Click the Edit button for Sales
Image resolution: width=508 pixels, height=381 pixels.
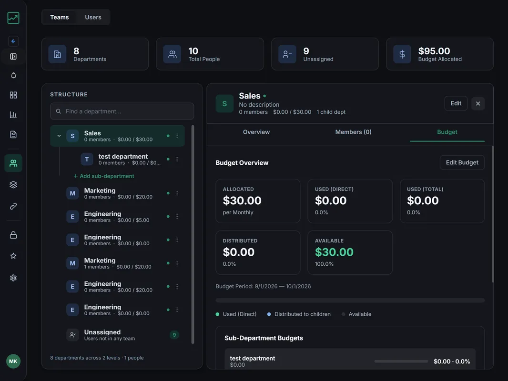pyautogui.click(x=456, y=103)
